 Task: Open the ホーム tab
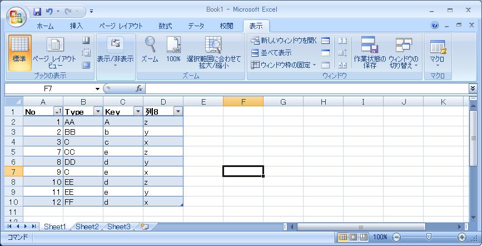pos(45,26)
